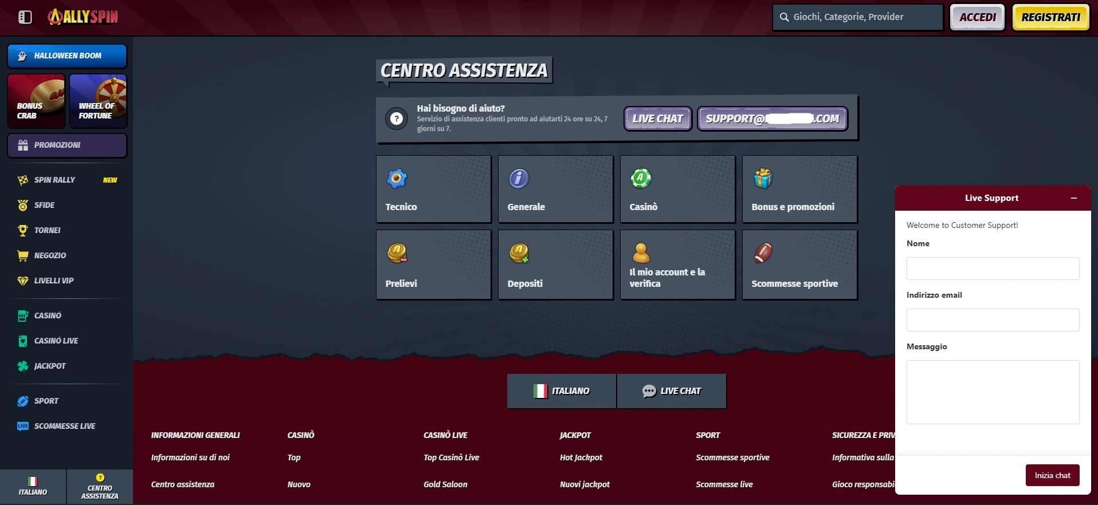This screenshot has height=505, width=1098.
Task: Click the Indirizzo email field
Action: 993,320
